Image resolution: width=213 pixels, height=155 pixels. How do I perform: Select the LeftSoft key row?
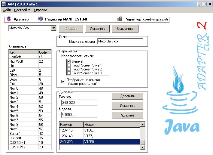pyautogui.click(x=30, y=57)
